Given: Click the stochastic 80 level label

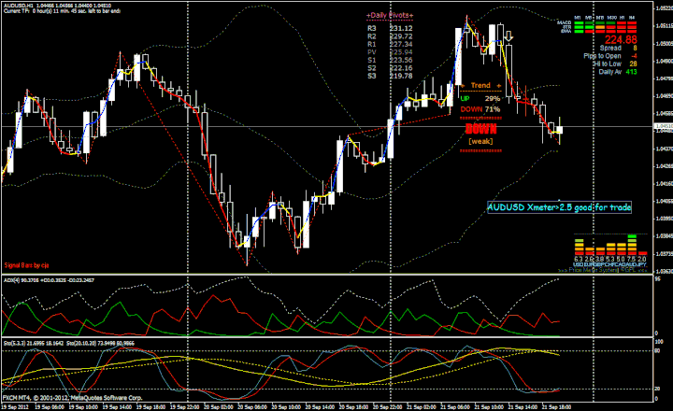Looking at the screenshot, I should coord(657,351).
